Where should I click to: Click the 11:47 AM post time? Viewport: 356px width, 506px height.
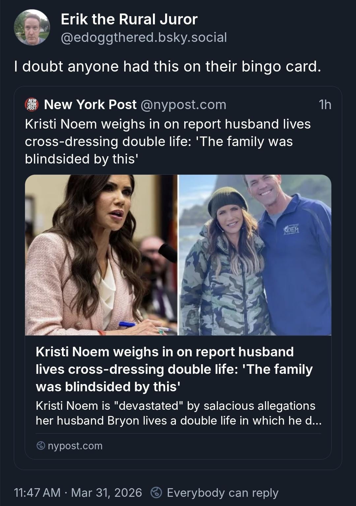[x=37, y=492]
